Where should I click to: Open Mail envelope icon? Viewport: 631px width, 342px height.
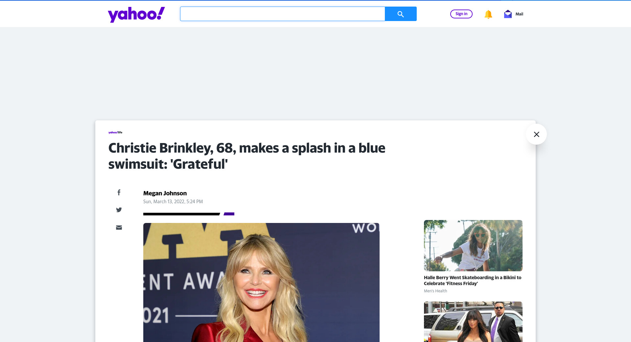pyautogui.click(x=508, y=14)
